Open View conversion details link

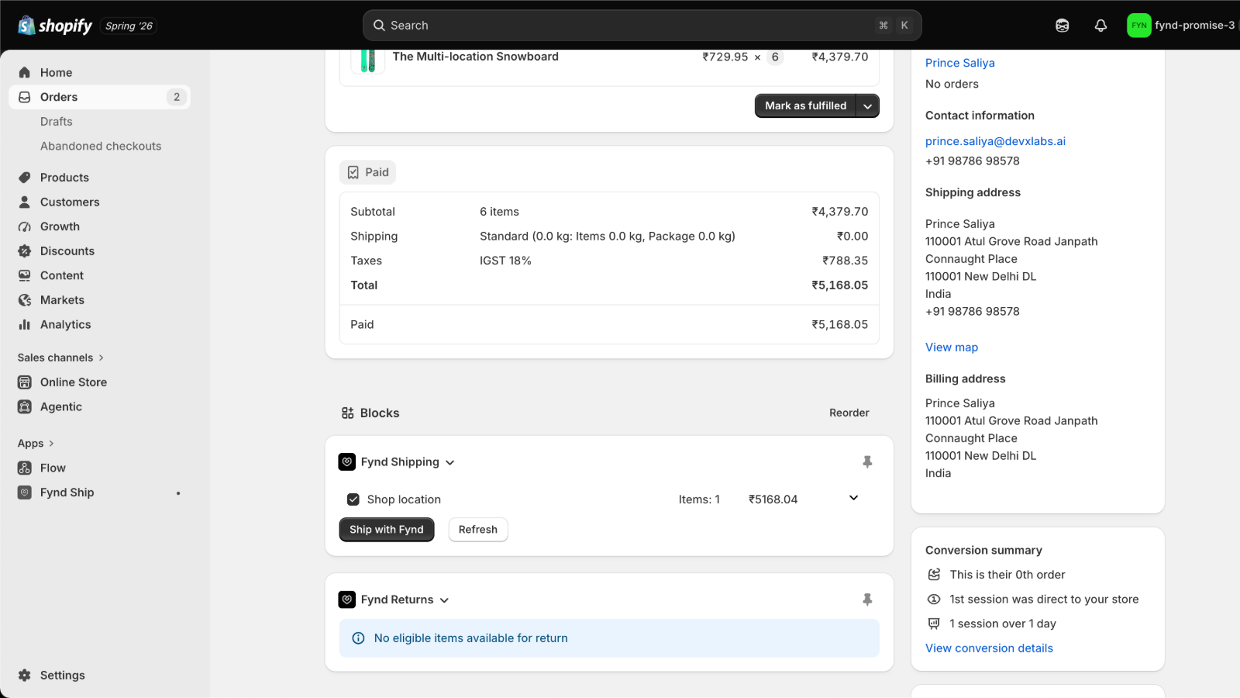989,648
